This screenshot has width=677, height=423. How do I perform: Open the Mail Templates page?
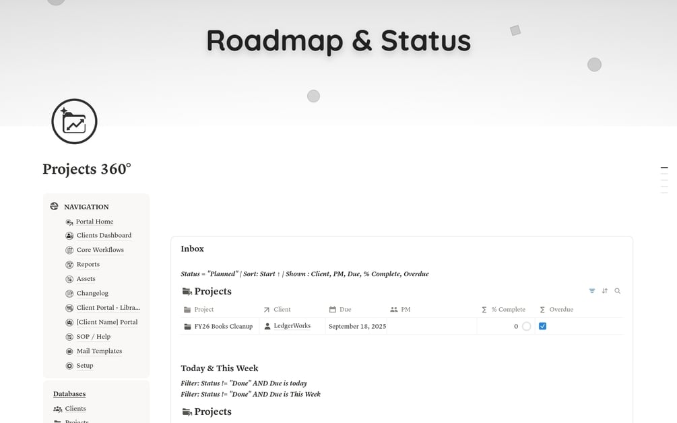[x=99, y=352]
